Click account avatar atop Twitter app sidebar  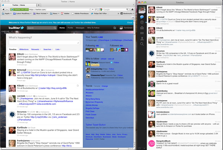pyautogui.click(x=142, y=10)
